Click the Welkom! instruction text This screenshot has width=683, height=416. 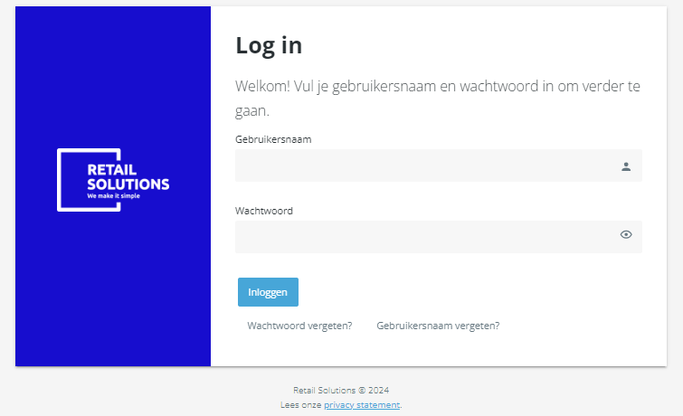click(437, 98)
